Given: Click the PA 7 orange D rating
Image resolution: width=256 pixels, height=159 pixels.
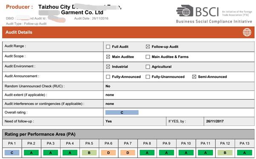Looking at the screenshot, I should (128, 153).
